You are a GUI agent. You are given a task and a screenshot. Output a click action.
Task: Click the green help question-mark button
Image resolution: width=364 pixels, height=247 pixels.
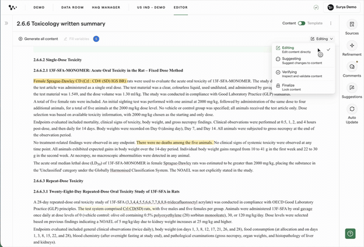point(350,233)
